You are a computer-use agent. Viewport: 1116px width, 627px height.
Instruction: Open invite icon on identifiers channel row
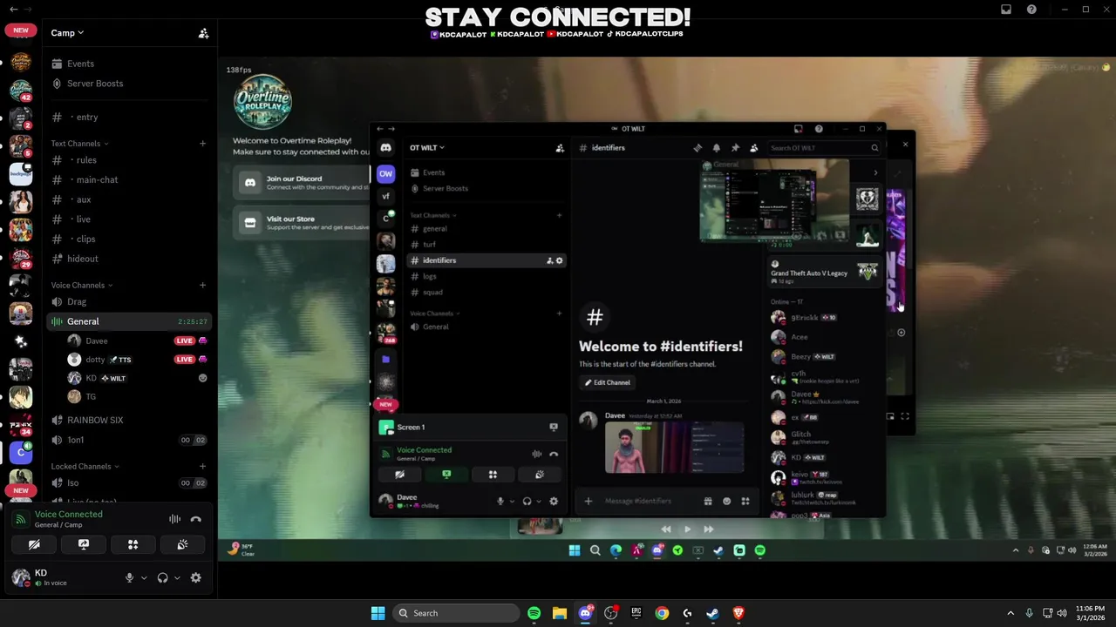click(x=550, y=260)
